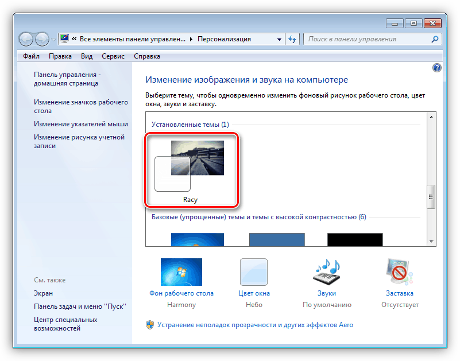Maximize the Personalization window
Image resolution: width=460 pixels, height=361 pixels.
[413, 24]
